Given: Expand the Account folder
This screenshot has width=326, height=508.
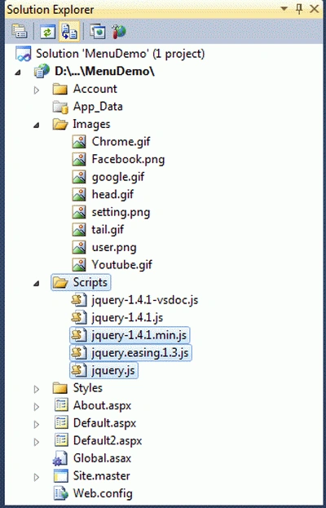Looking at the screenshot, I should (37, 90).
